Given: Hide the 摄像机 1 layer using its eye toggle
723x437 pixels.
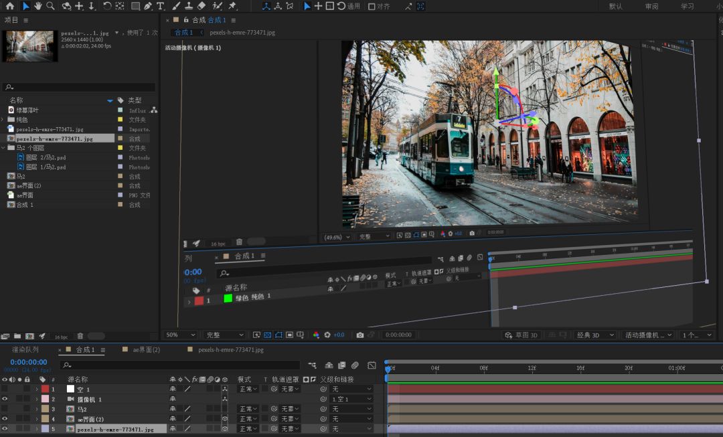Looking at the screenshot, I should [x=5, y=399].
